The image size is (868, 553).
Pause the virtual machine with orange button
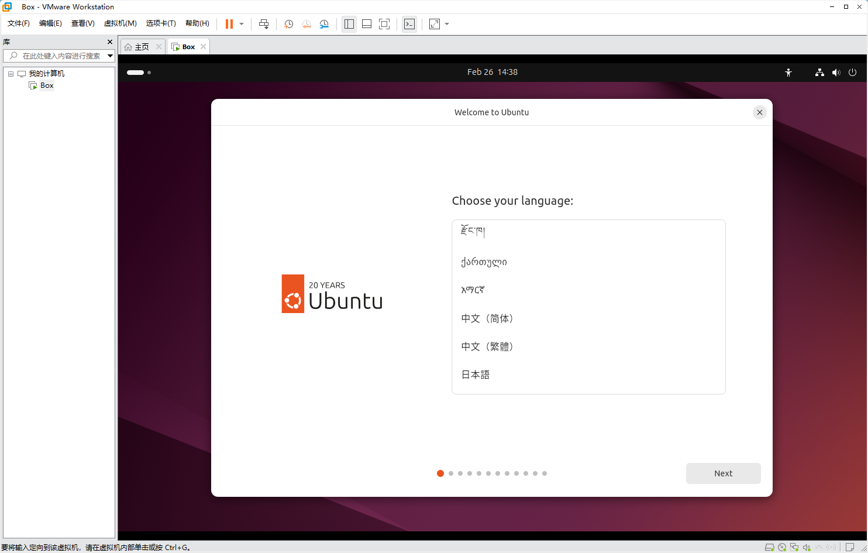[229, 24]
